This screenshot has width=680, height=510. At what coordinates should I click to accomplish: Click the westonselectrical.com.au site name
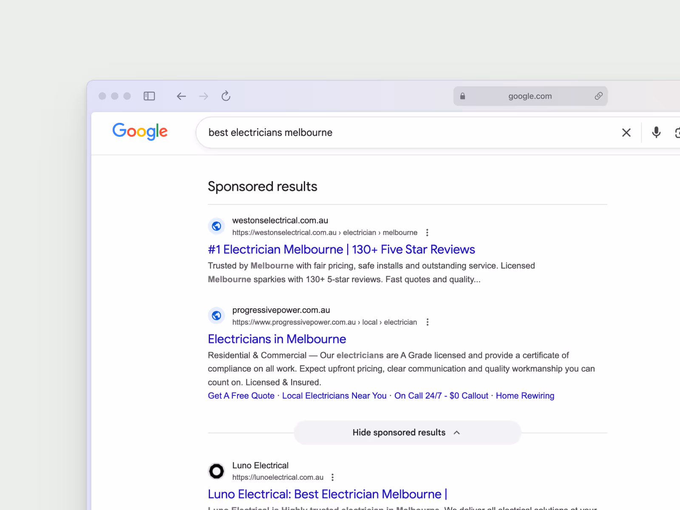280,221
